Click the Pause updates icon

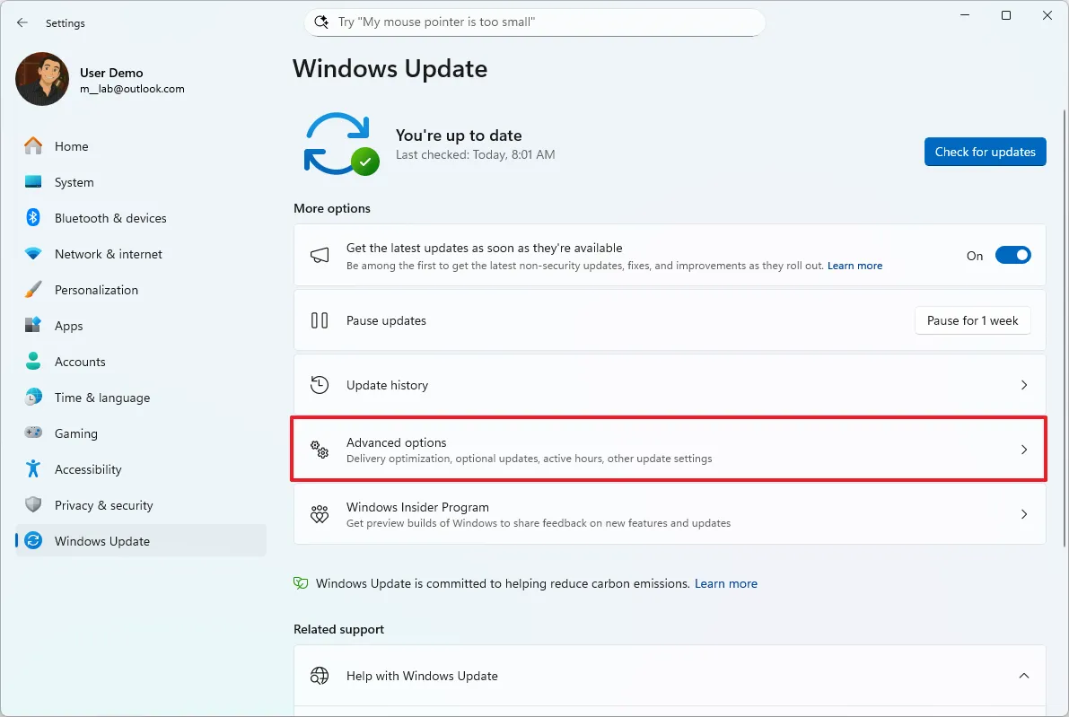point(320,319)
